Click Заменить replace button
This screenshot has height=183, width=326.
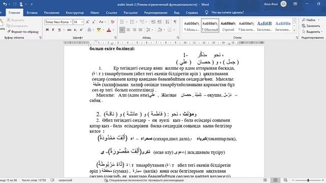click(x=311, y=26)
